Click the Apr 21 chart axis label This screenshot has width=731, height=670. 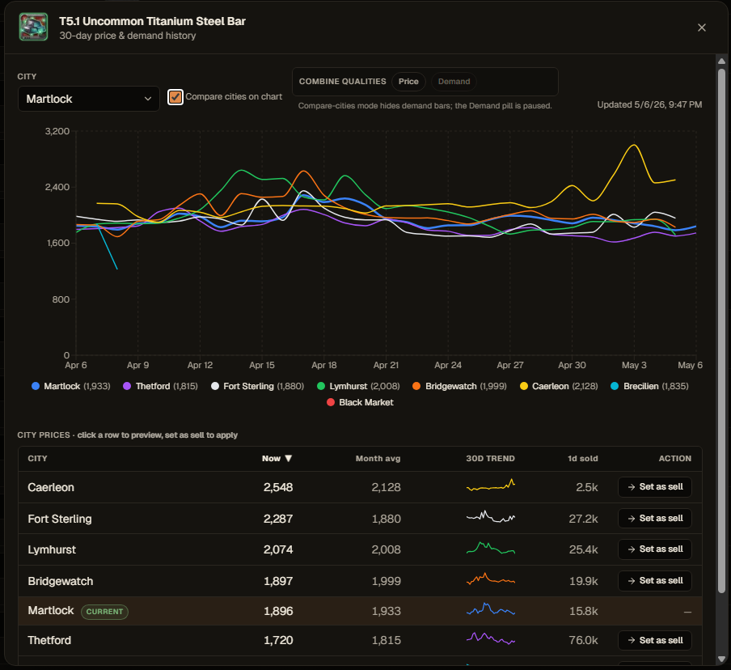[x=386, y=365]
